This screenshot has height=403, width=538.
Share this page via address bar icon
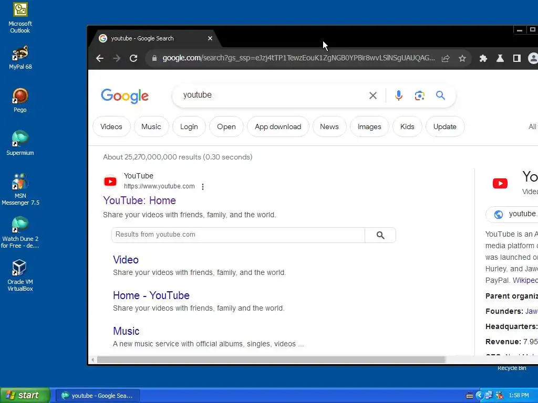point(446,58)
